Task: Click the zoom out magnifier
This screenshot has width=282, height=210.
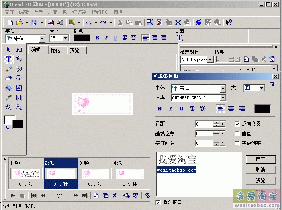Action: 19,107
